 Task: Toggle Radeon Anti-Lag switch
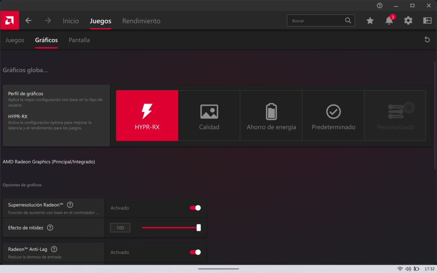click(195, 252)
